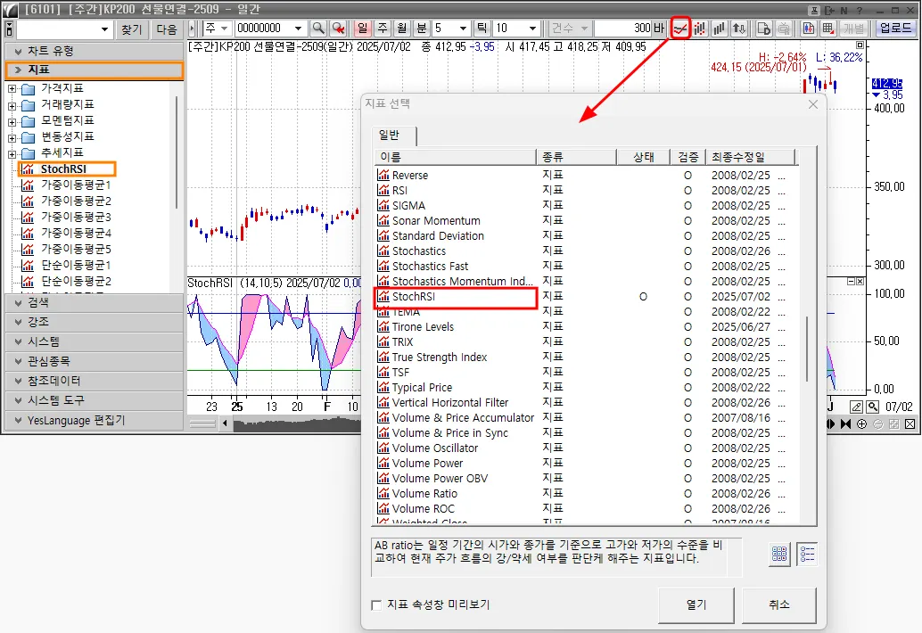
Task: Click the circled plus zoom-in icon
Action: (861, 423)
